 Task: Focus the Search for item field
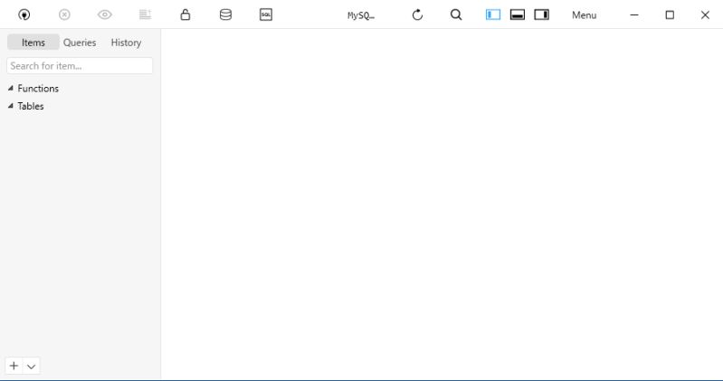pyautogui.click(x=80, y=65)
